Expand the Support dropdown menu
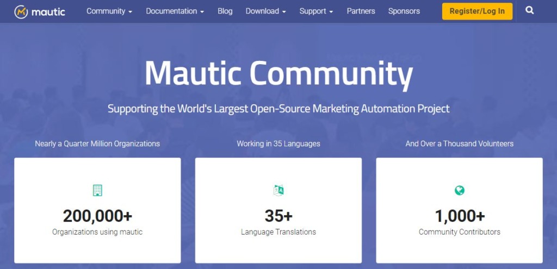Viewport: 557px width, 269px height. [x=316, y=11]
